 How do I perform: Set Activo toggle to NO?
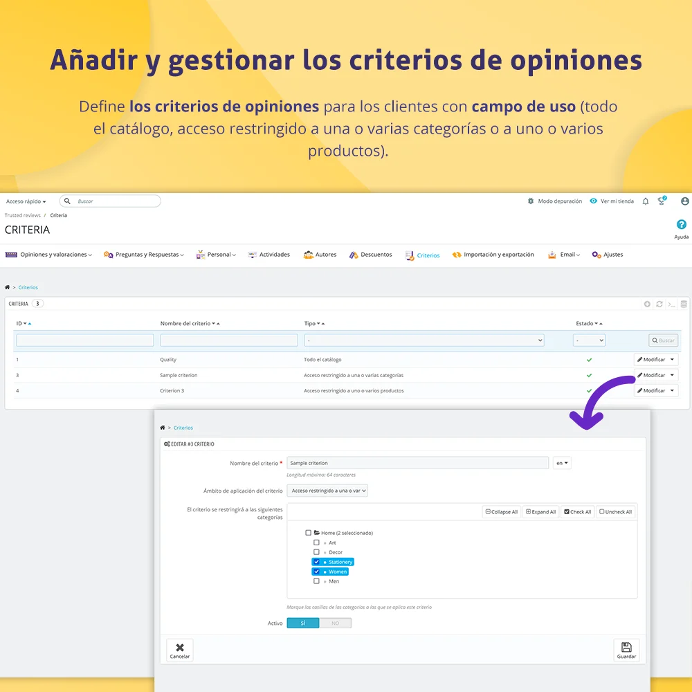click(336, 623)
